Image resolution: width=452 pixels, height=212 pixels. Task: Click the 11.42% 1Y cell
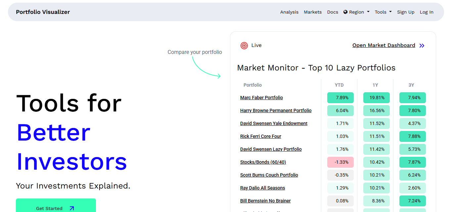tap(377, 149)
